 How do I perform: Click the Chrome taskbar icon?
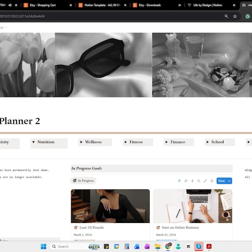tap(168, 246)
